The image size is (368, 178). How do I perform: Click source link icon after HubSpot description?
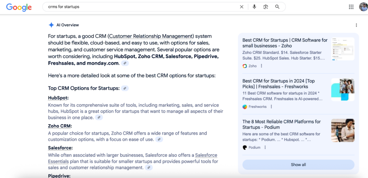99,117
